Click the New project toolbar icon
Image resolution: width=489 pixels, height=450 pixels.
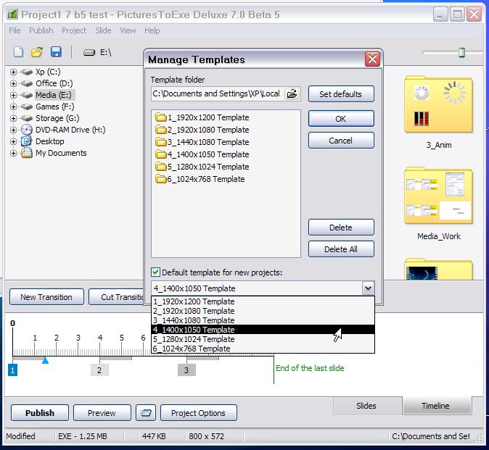(19, 52)
